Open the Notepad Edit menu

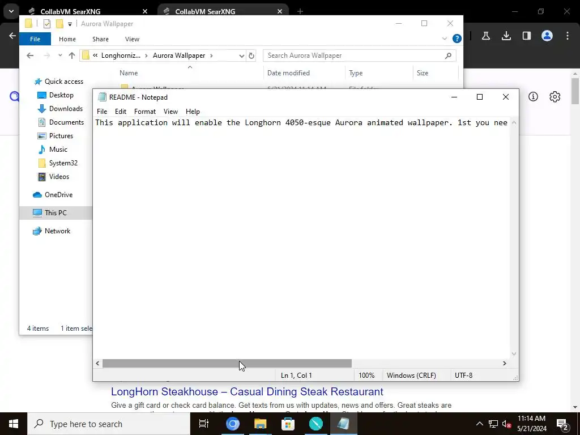coord(121,112)
